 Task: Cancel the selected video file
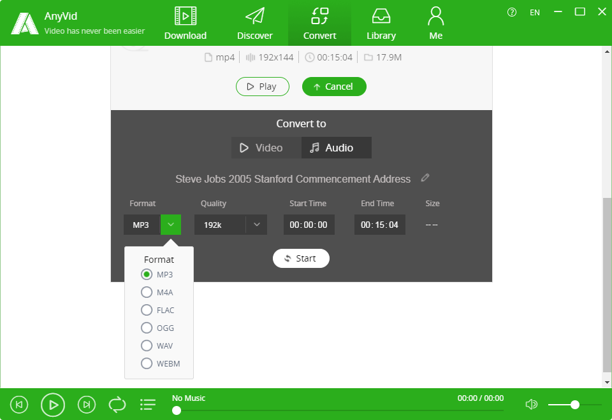334,87
